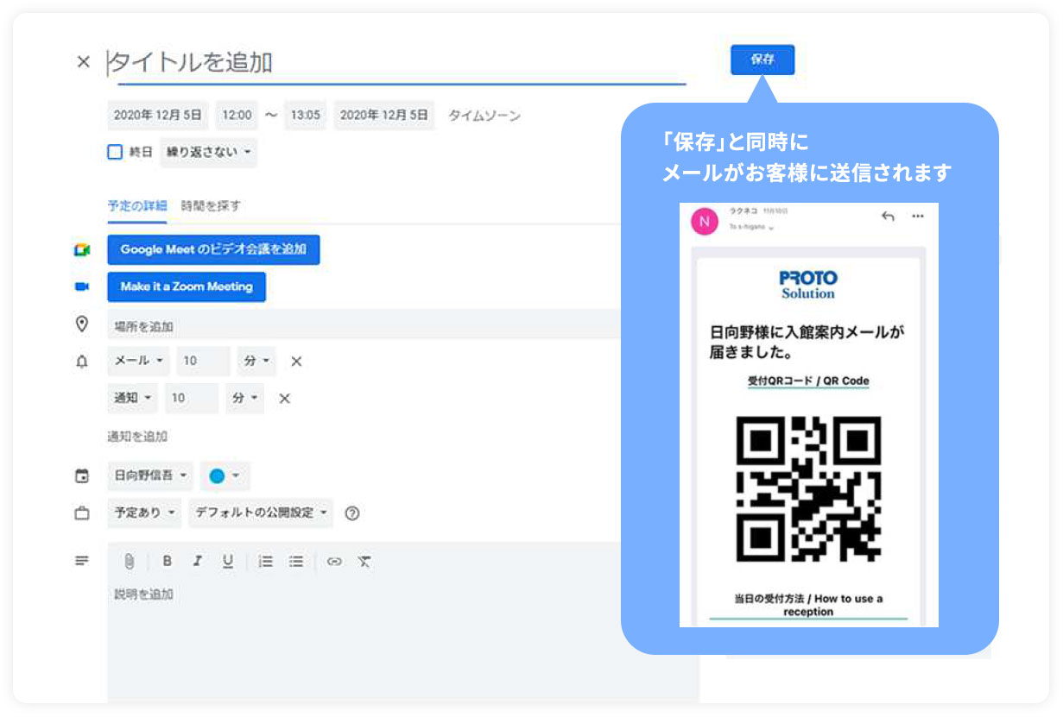Switch to the 予定の詳細 tab
Viewport: 1063px width, 717px height.
coord(137,205)
